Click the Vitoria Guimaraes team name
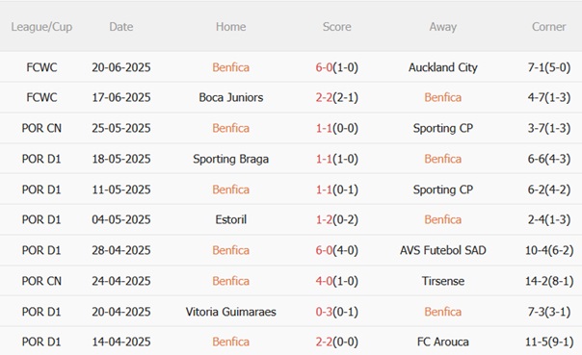Image resolution: width=582 pixels, height=355 pixels. tap(231, 312)
